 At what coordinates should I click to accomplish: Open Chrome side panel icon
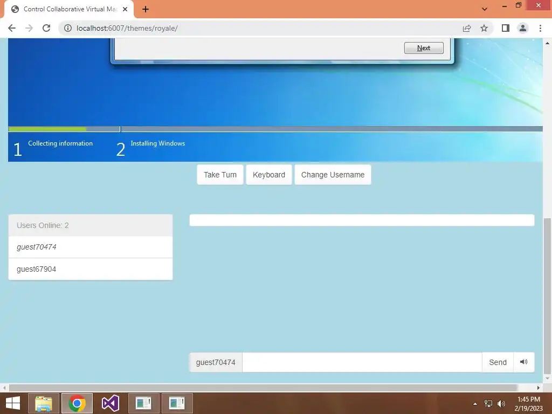click(x=506, y=28)
